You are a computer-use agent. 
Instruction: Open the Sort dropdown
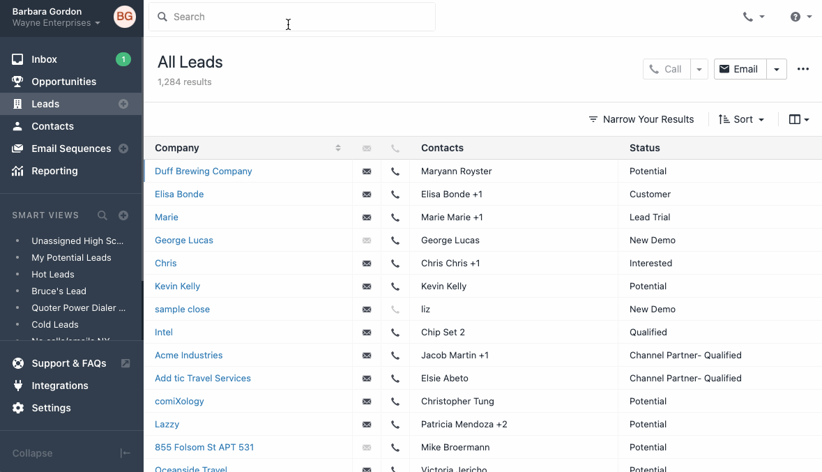click(741, 120)
